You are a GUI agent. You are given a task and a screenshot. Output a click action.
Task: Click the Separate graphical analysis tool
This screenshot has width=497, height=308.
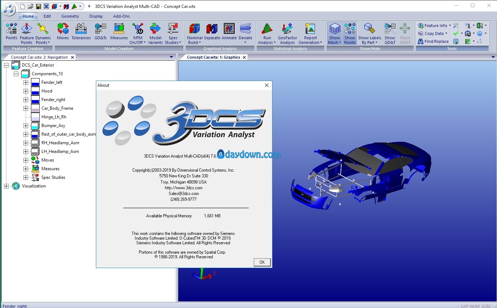[x=212, y=32]
